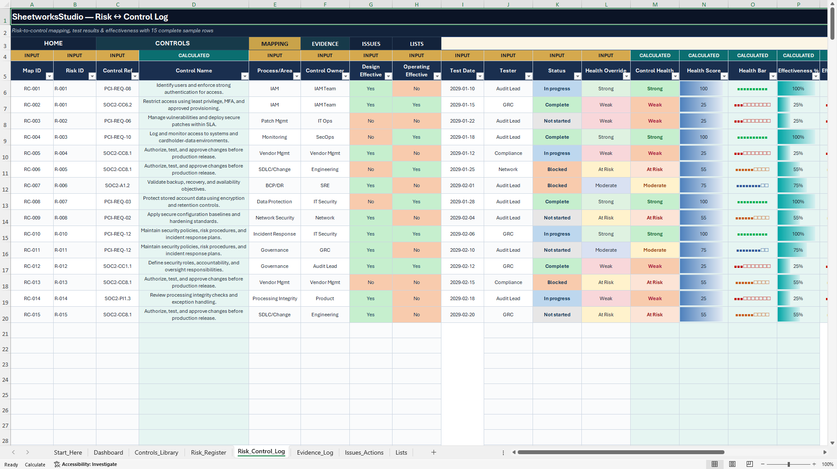Open the Map ID filter dropdown
837x469 pixels.
(49, 76)
